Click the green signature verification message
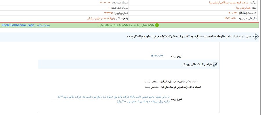261x115 pixels. 126,25
